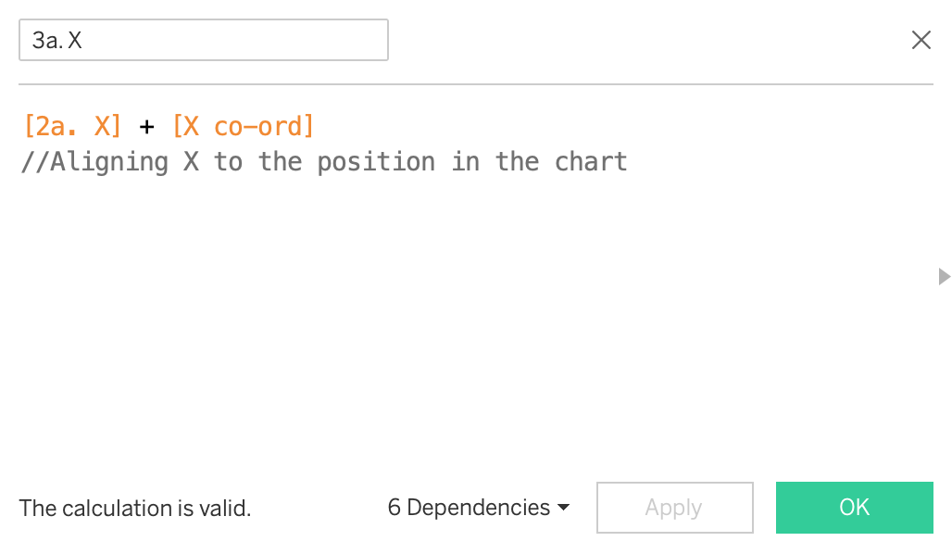This screenshot has height=554, width=952.
Task: Focus the calculation name field "3a. X"
Action: coord(203,41)
